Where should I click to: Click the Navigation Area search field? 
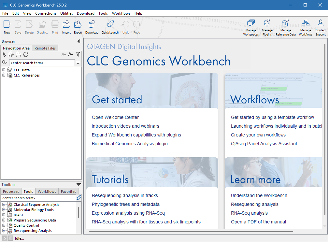[x=42, y=63]
